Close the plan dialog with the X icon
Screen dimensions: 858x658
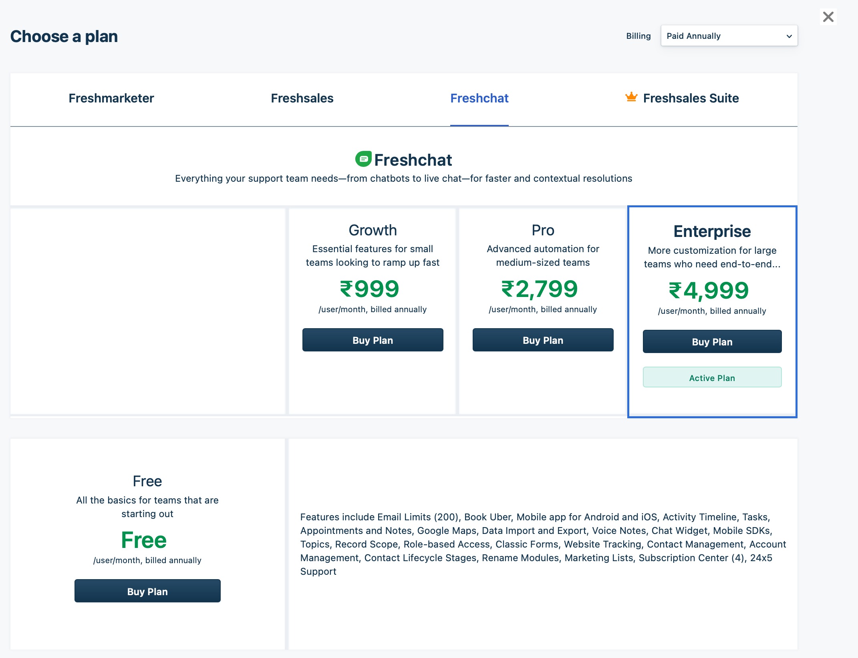tap(828, 17)
